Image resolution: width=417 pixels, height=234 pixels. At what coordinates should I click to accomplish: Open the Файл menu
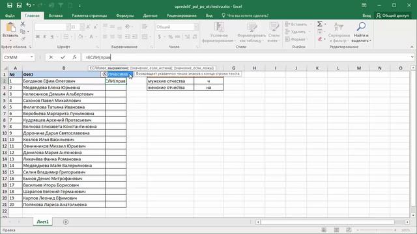click(10, 16)
